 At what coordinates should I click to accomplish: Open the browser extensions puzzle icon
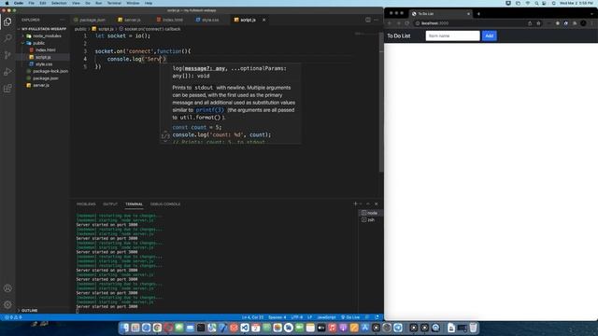coord(575,23)
